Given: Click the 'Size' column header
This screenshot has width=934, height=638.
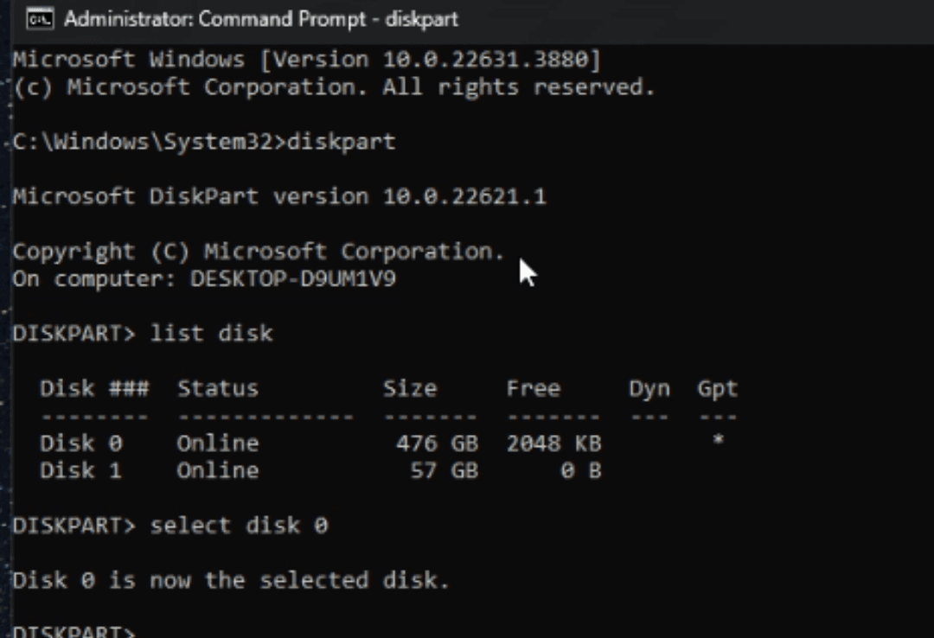Looking at the screenshot, I should pyautogui.click(x=410, y=388).
